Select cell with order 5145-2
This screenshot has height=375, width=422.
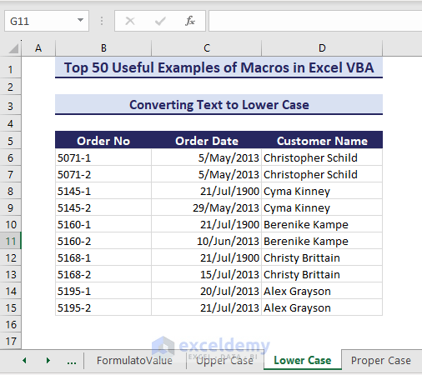103,207
